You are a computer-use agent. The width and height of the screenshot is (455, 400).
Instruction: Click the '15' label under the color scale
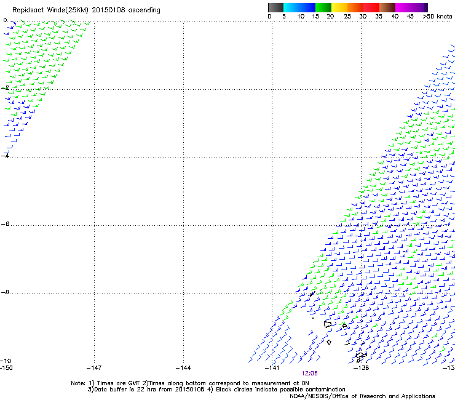(315, 17)
